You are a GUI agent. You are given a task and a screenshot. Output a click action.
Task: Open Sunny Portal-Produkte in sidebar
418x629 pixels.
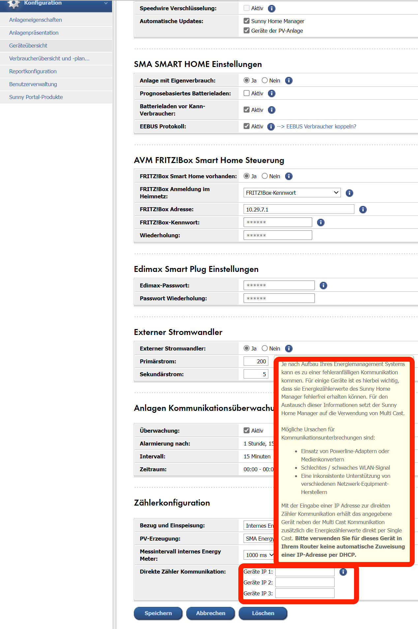pos(36,97)
